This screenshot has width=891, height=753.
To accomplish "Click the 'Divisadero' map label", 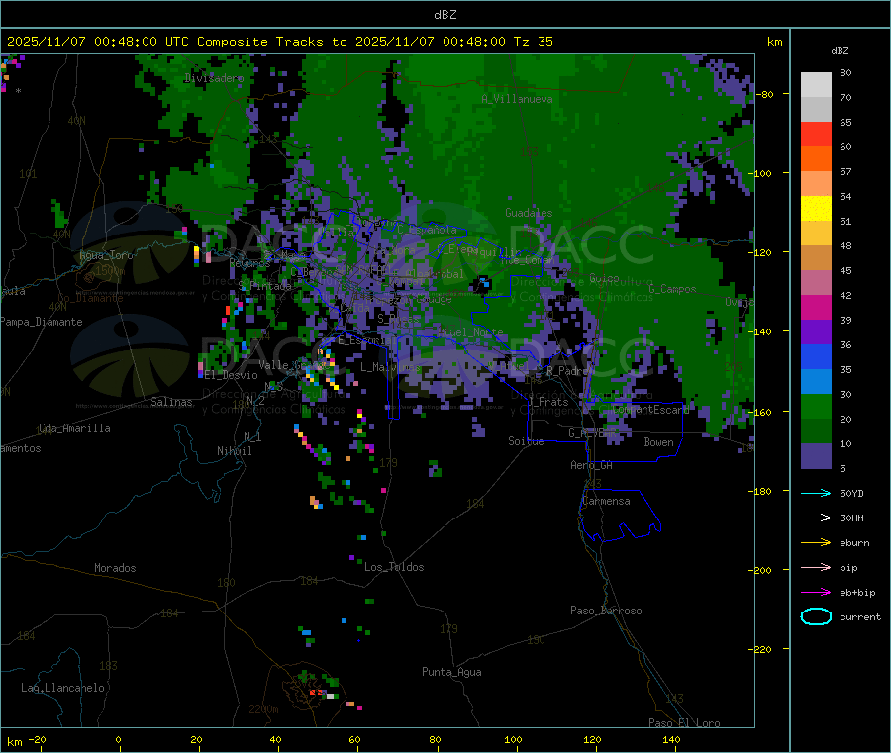I will point(214,78).
